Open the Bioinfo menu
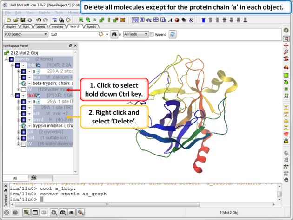Image resolution: width=293 pixels, height=220 pixels. point(45,13)
